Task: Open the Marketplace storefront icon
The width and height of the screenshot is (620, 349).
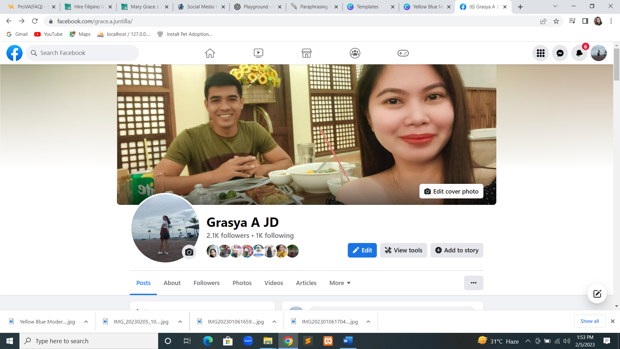Action: (306, 53)
